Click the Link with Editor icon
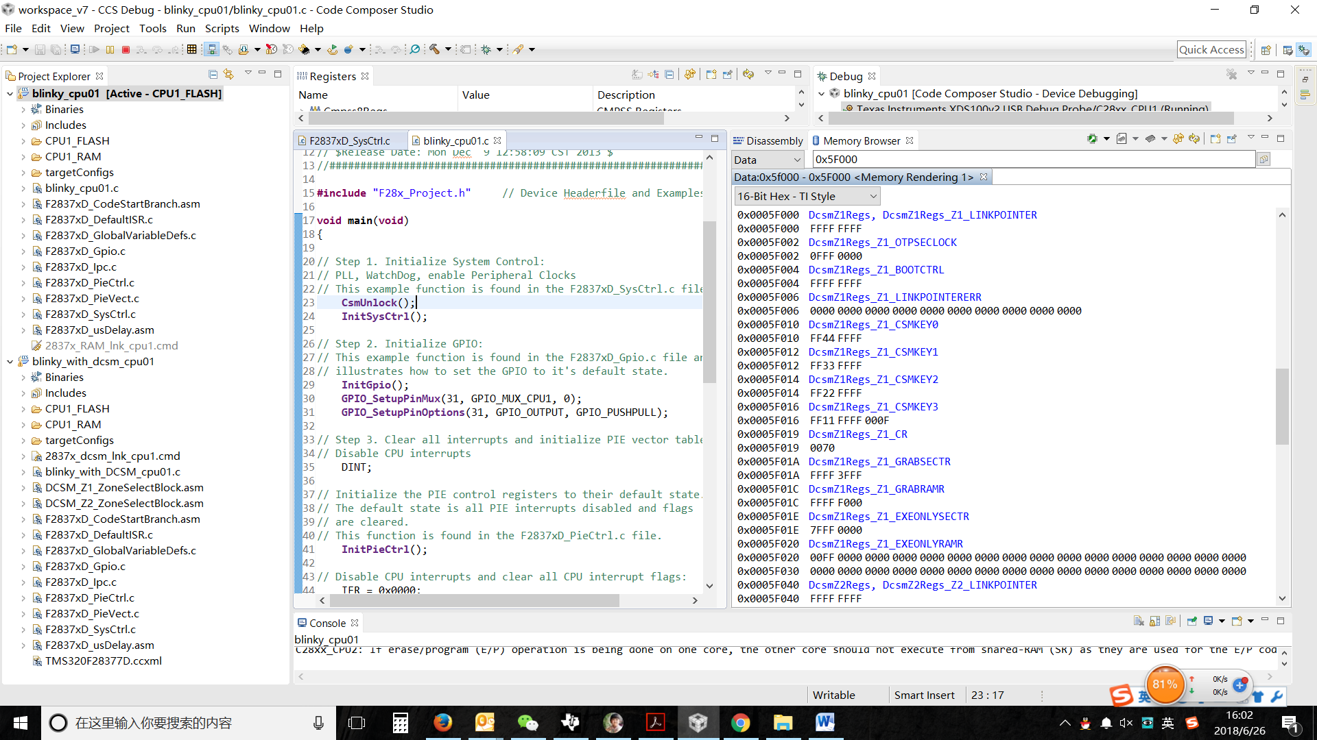The width and height of the screenshot is (1317, 740). tap(228, 74)
